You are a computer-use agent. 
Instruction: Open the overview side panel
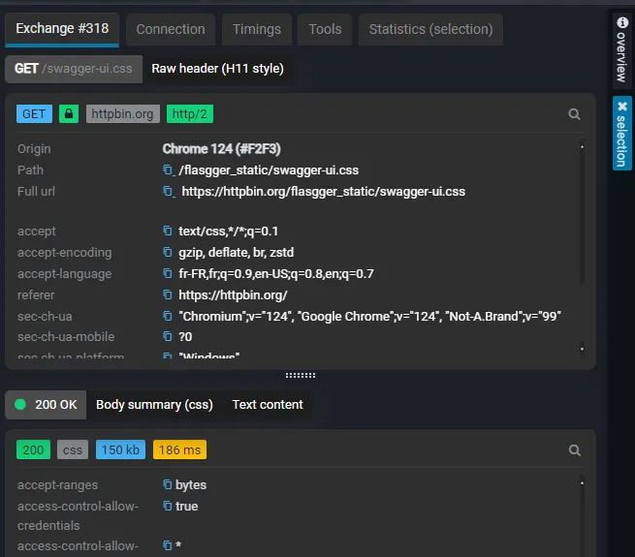tap(621, 48)
